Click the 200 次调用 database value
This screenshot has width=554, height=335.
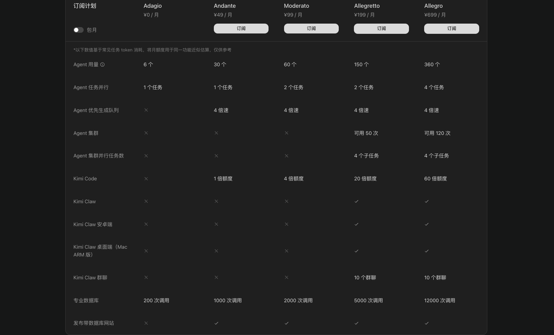click(156, 300)
